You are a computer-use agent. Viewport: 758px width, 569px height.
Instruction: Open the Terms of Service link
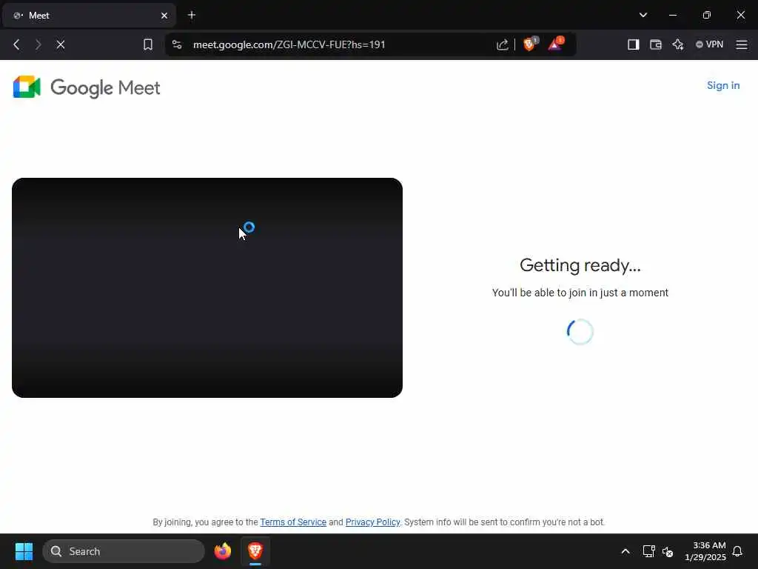293,522
